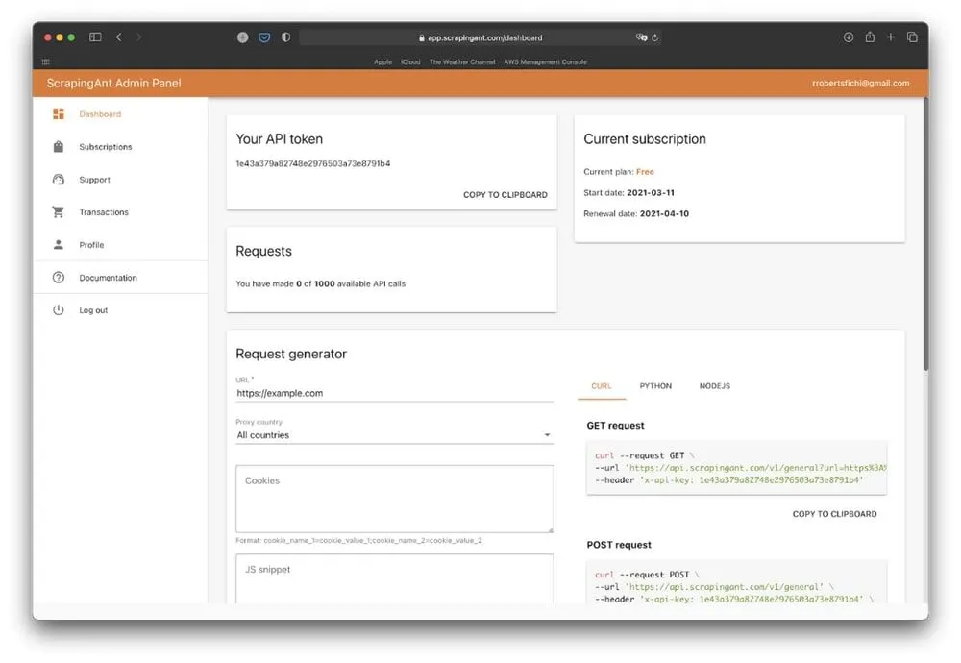
Task: Show tab overview icon
Action: pyautogui.click(x=912, y=37)
